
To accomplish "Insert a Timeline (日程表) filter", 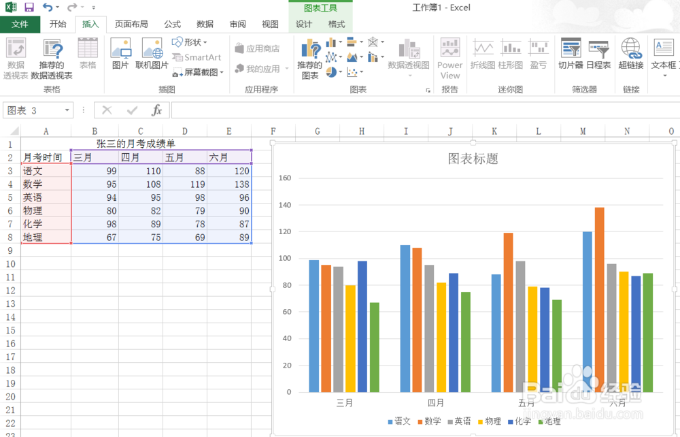I will coord(598,53).
